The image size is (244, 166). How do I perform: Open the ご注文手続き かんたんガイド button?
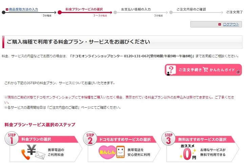pos(203,70)
